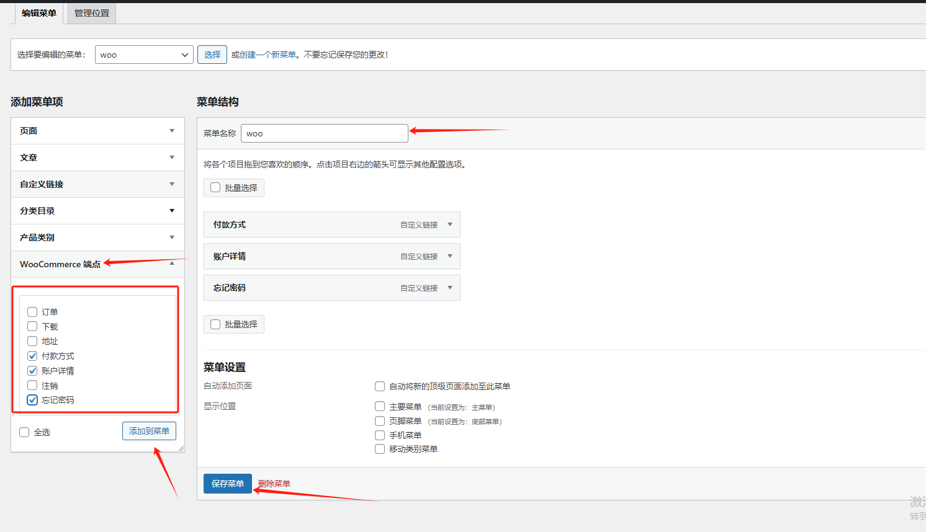
Task: Select the 全选 checkbox
Action: [24, 432]
